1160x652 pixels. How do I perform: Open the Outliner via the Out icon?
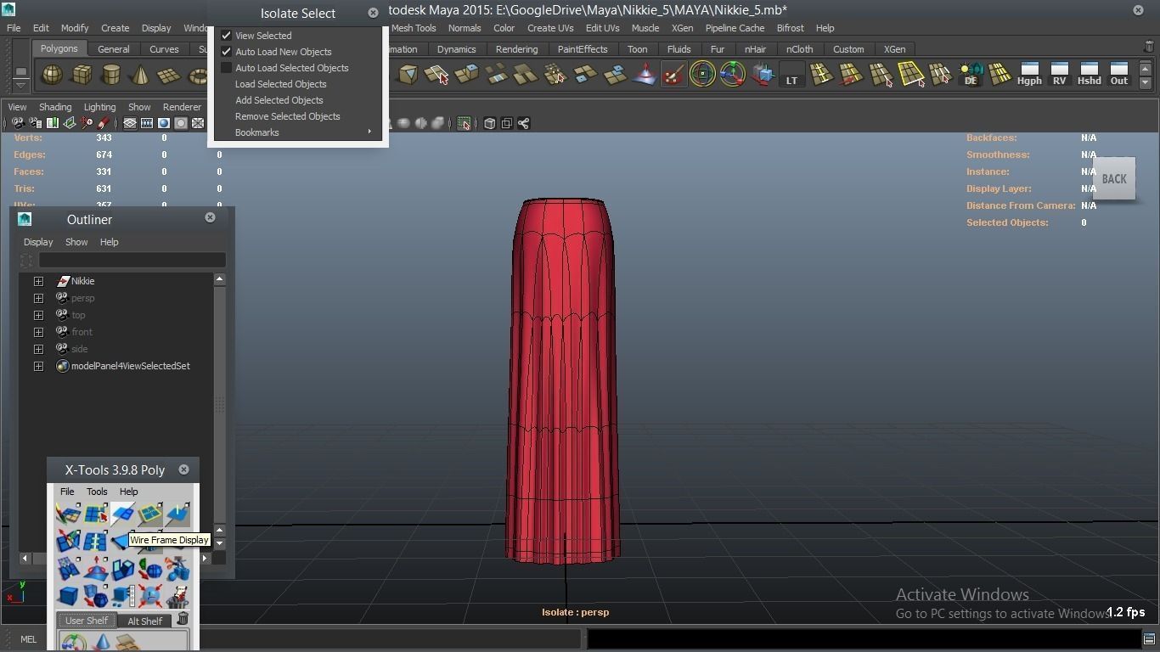click(1119, 74)
